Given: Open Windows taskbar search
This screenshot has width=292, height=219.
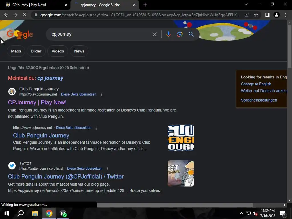Looking at the screenshot, I should 21,213.
